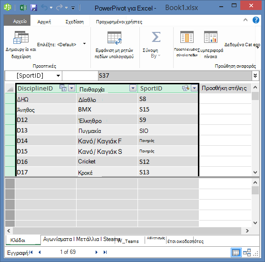Collapse the ribbon with the chevron
Image resolution: width=265 pixels, height=262 pixels.
[245, 20]
